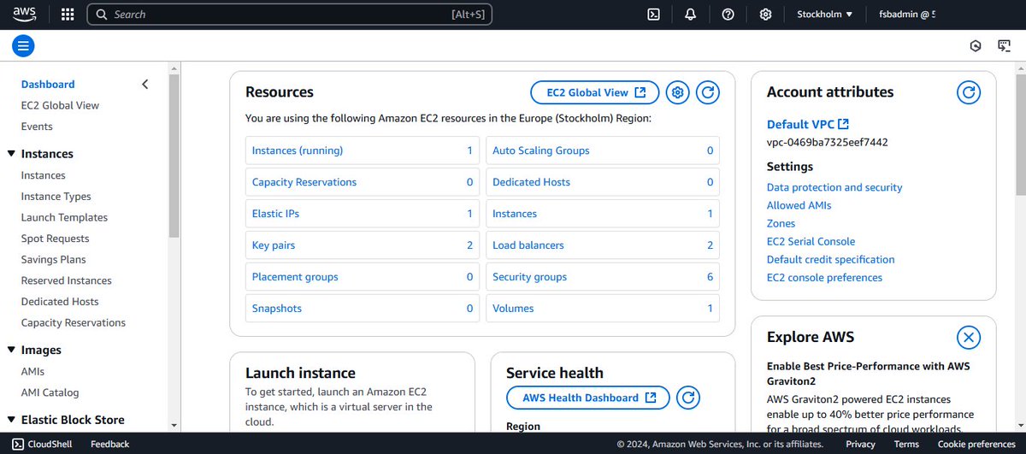Screen dimensions: 1026x454
Task: Click Feedback in the footer
Action: coord(109,444)
